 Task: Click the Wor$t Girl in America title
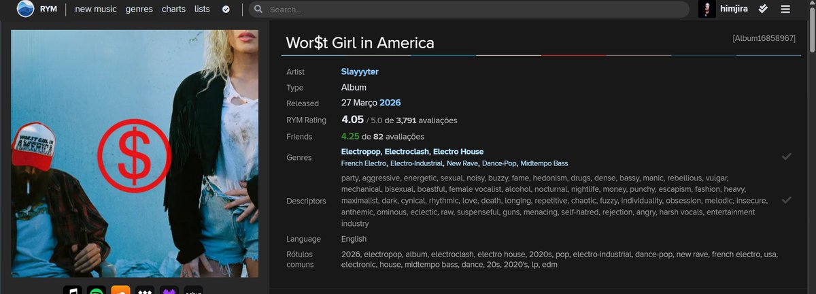[x=360, y=43]
